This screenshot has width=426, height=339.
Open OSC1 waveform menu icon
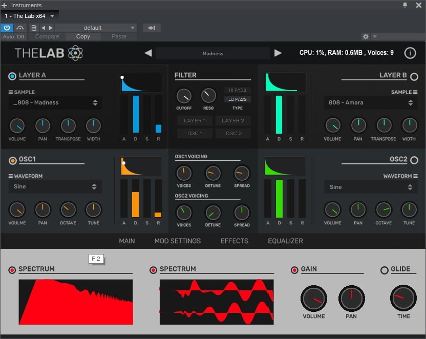pyautogui.click(x=11, y=176)
